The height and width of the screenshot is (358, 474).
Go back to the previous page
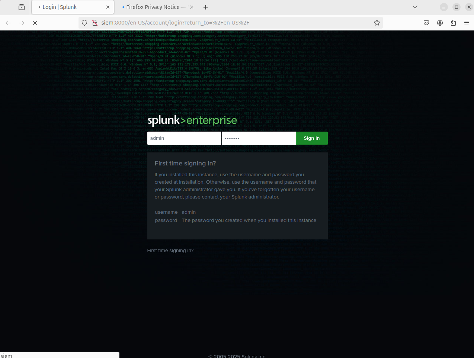(8, 23)
